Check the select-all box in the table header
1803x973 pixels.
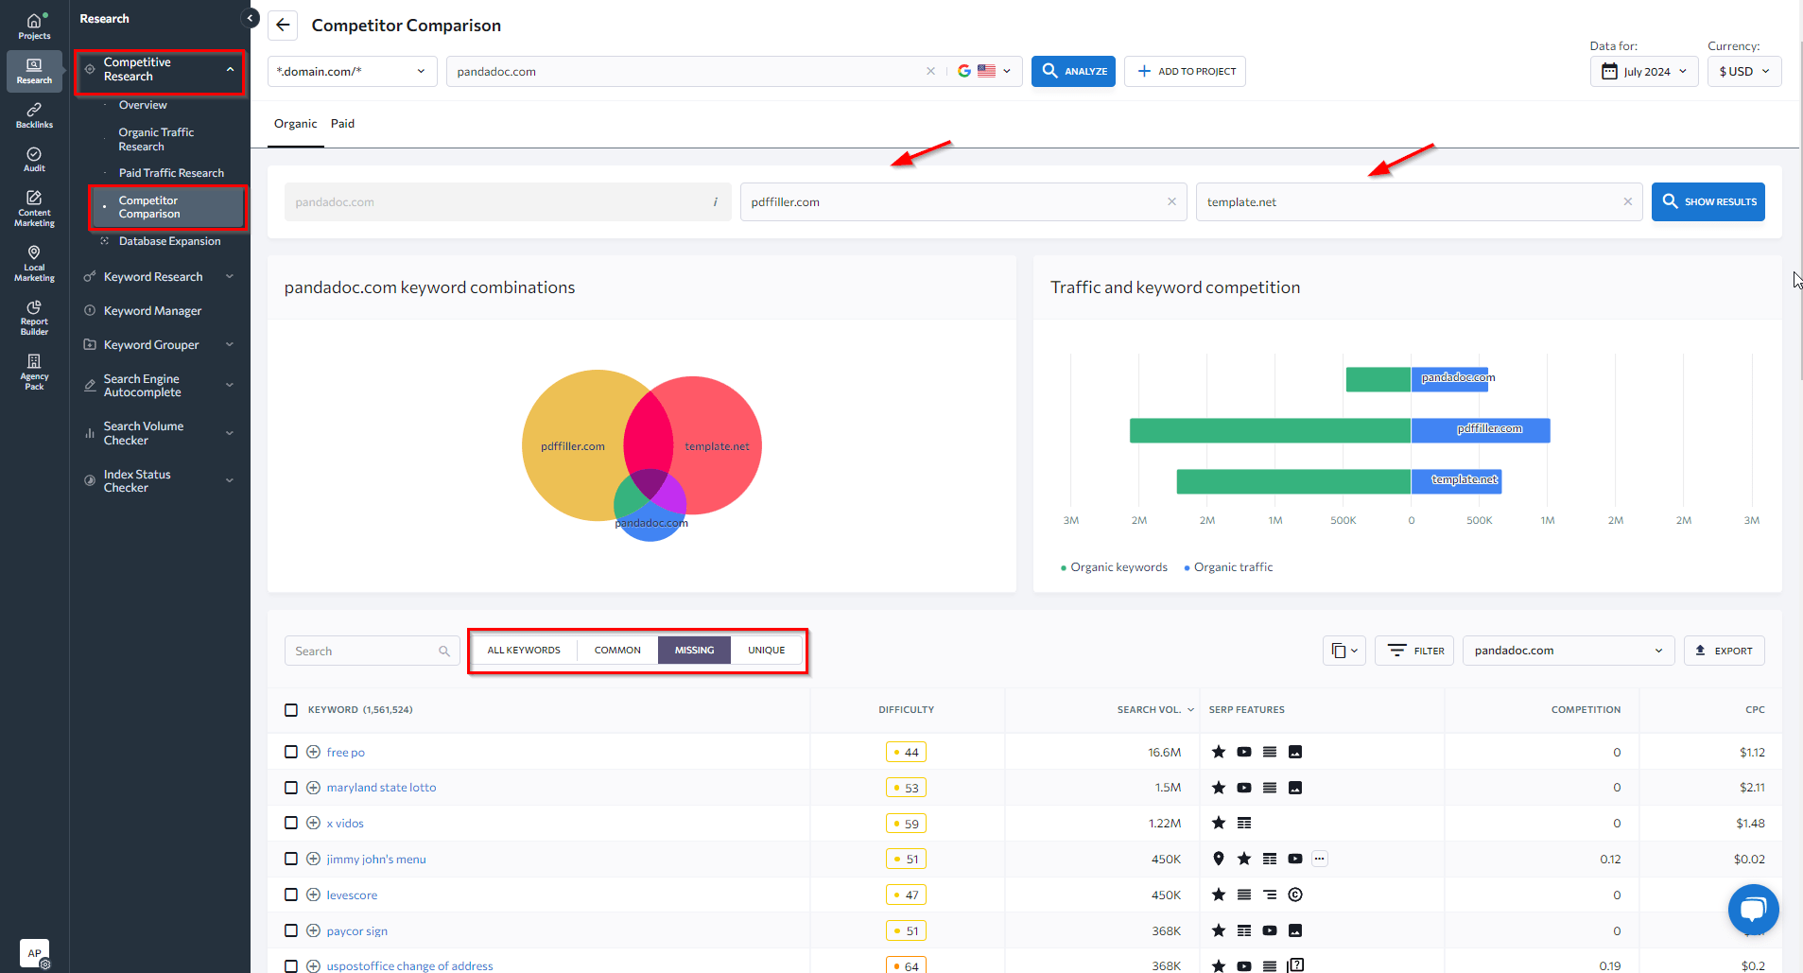click(291, 709)
